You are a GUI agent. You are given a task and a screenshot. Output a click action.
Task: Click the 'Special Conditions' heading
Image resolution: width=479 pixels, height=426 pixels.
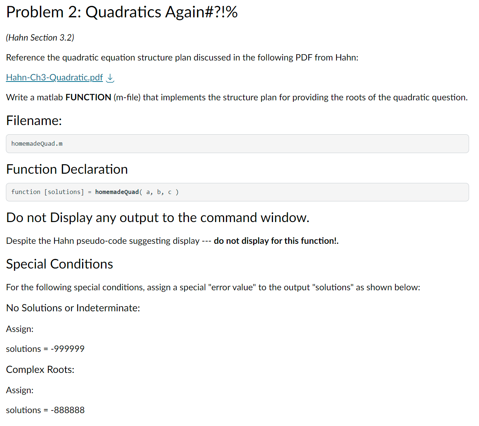pyautogui.click(x=60, y=264)
